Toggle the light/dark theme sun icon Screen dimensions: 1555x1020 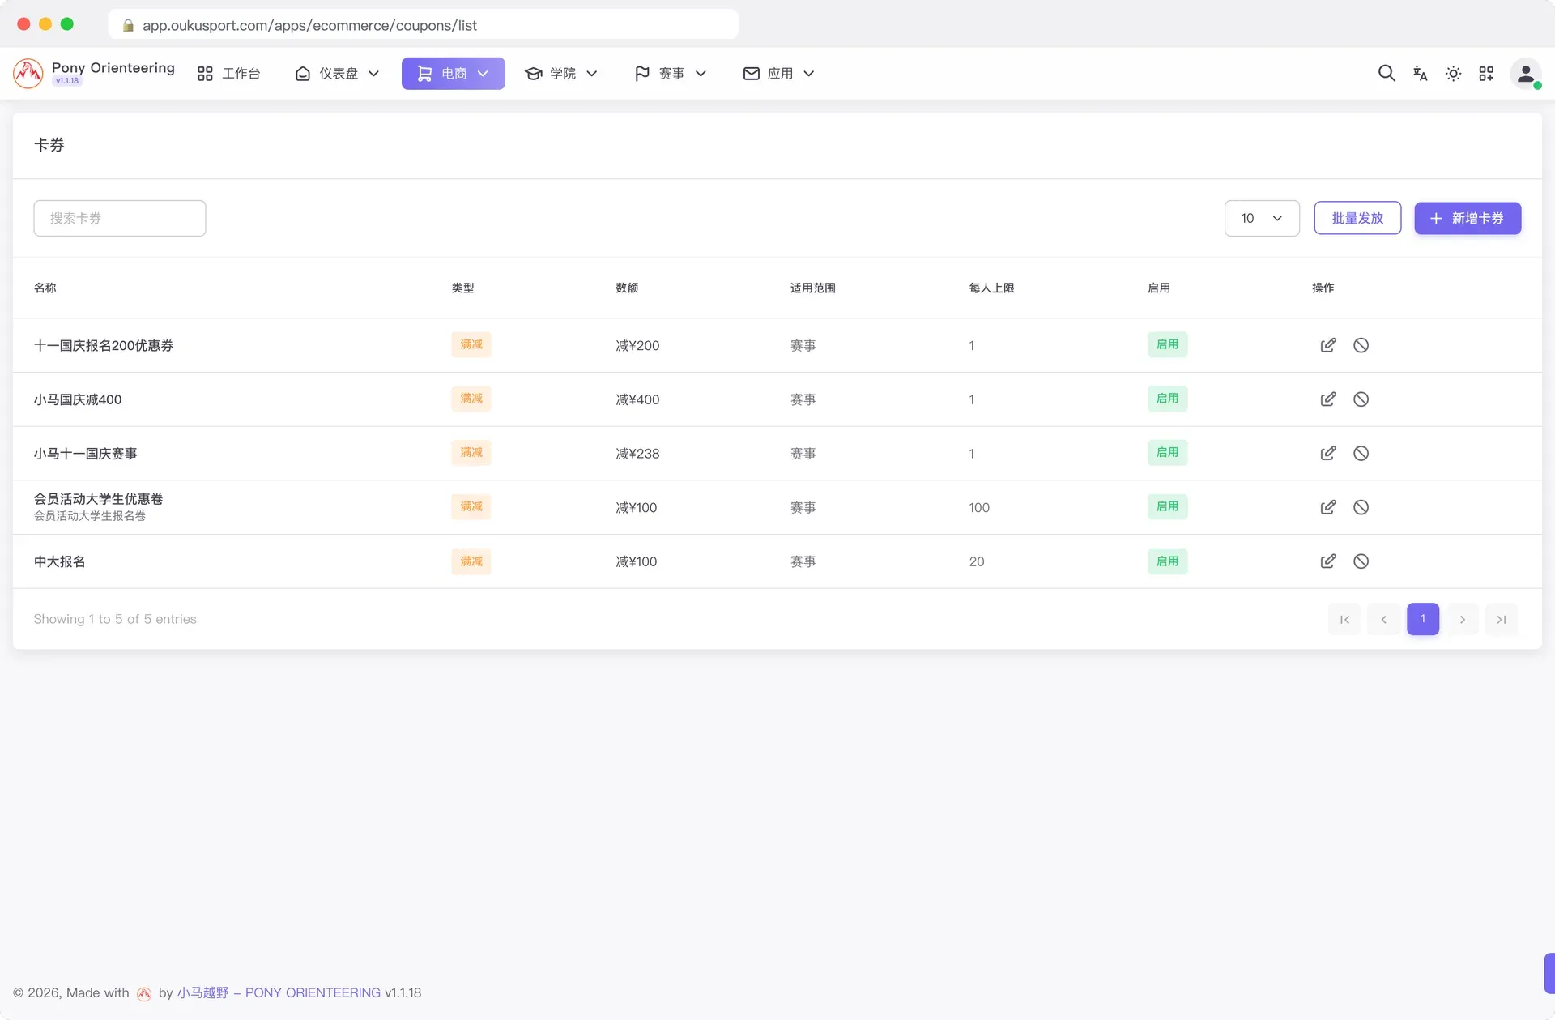(1453, 74)
